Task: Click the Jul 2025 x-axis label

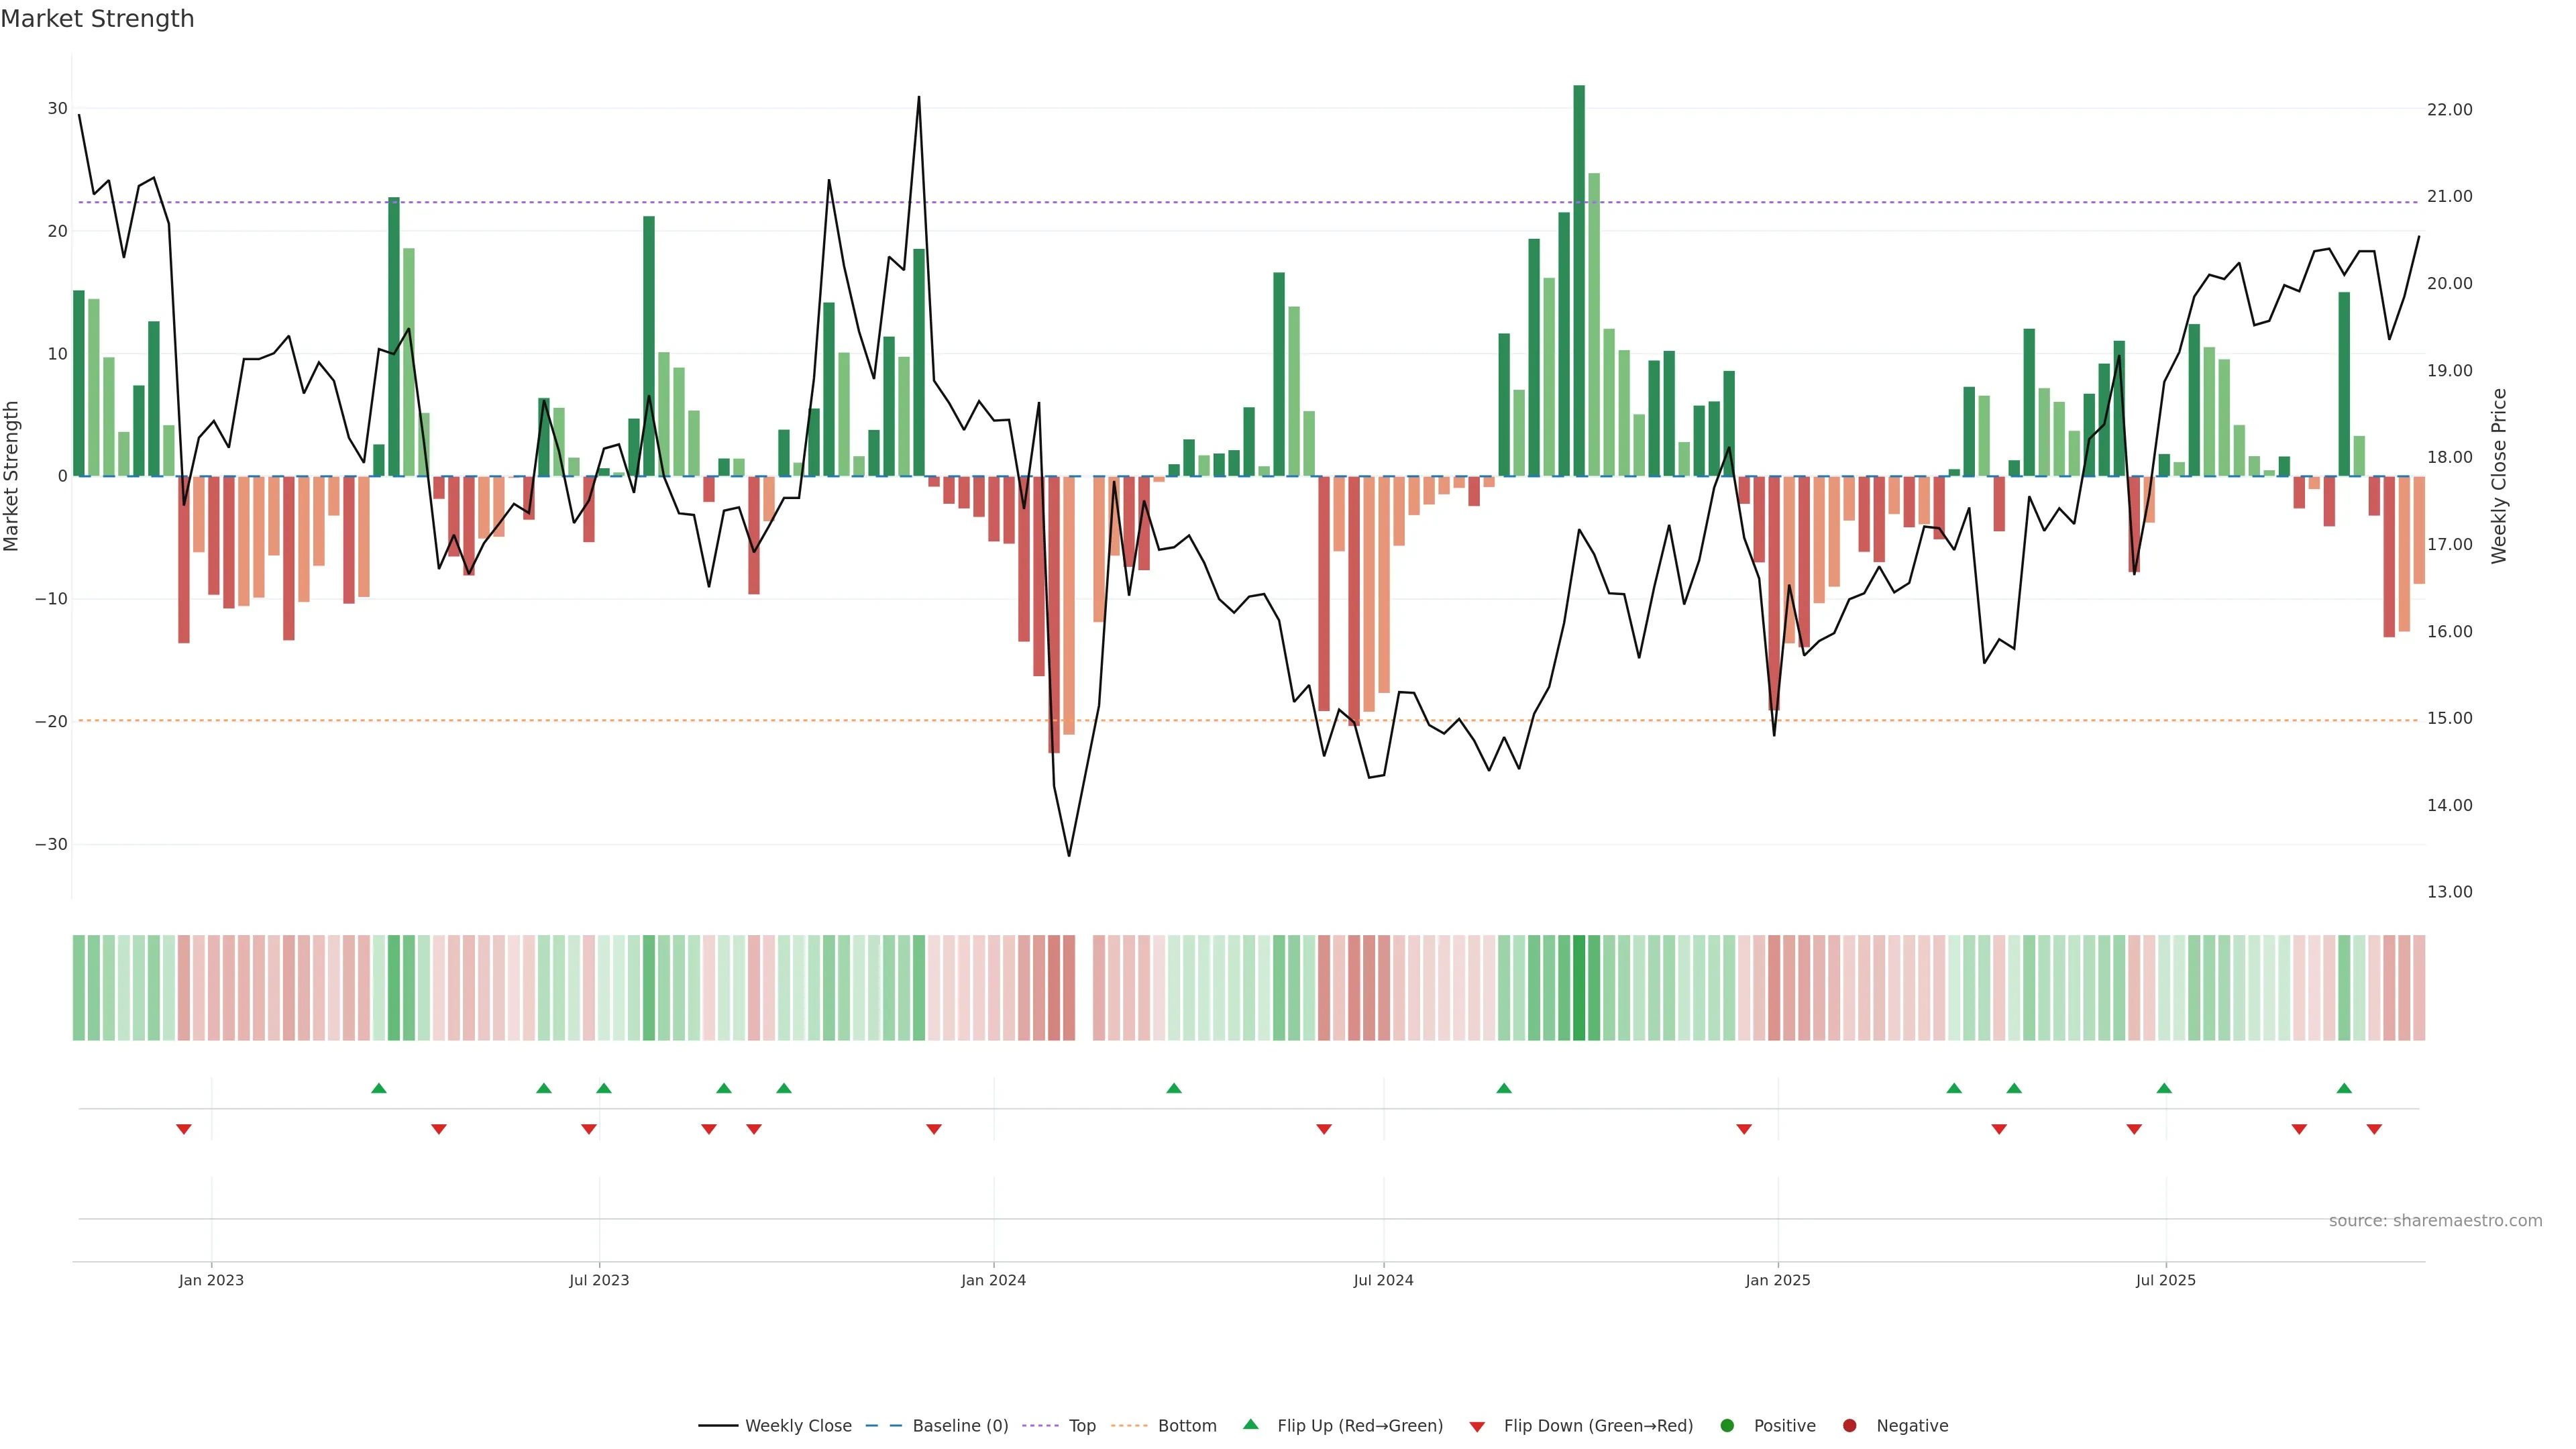Action: coord(2165,1280)
